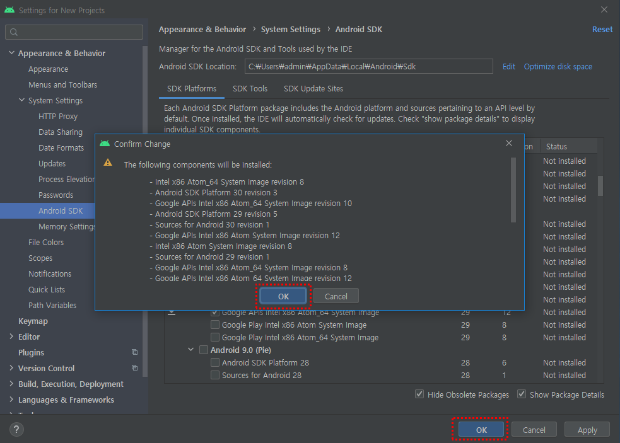Switch to the SDK Platforms tab

coord(192,88)
